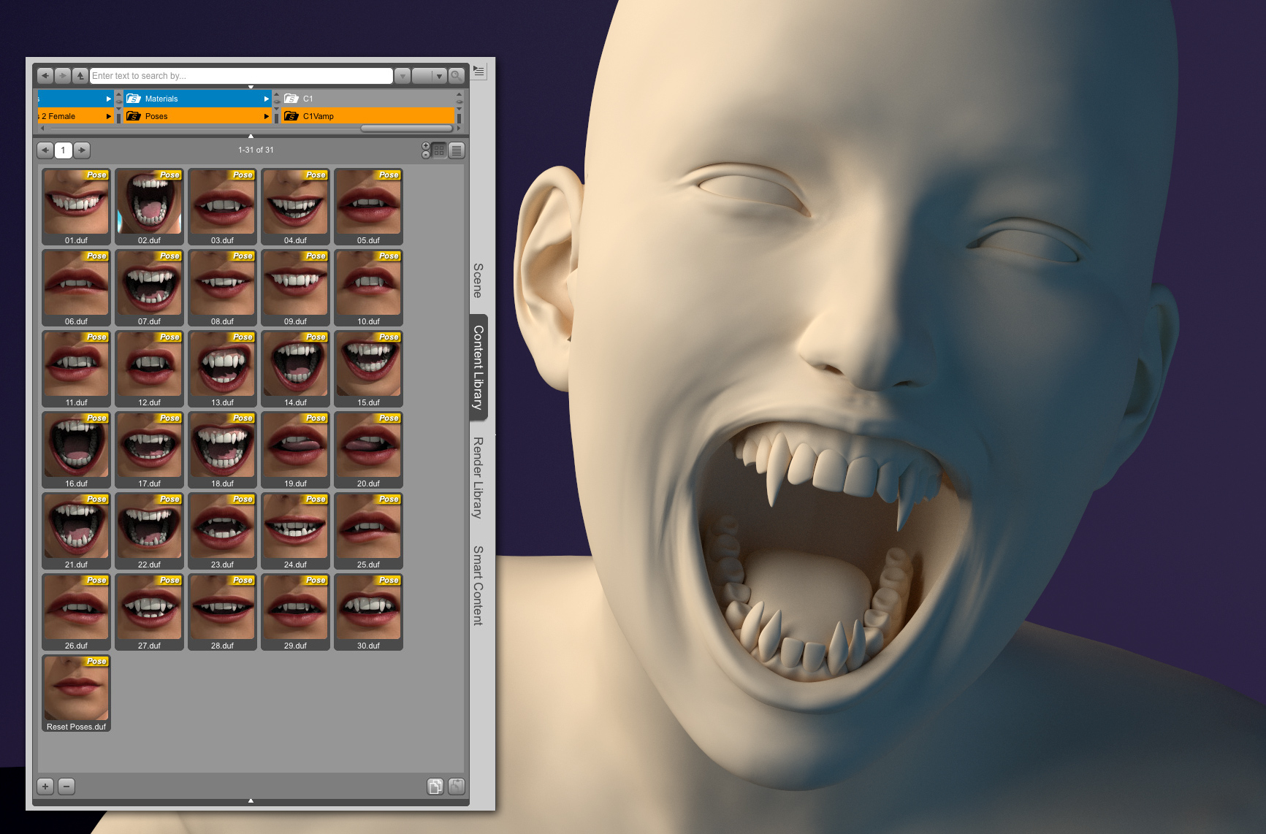Click the paste clipboard icon
Viewport: 1266px width, 834px height.
(x=456, y=787)
